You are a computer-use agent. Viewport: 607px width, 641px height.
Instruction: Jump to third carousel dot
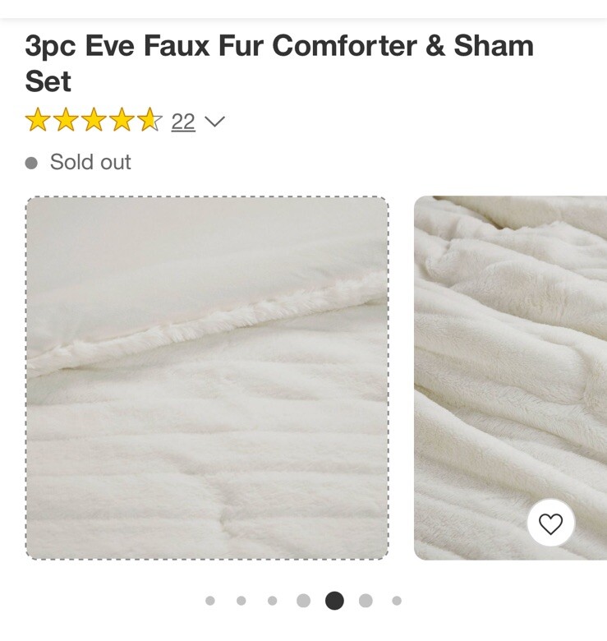point(272,601)
